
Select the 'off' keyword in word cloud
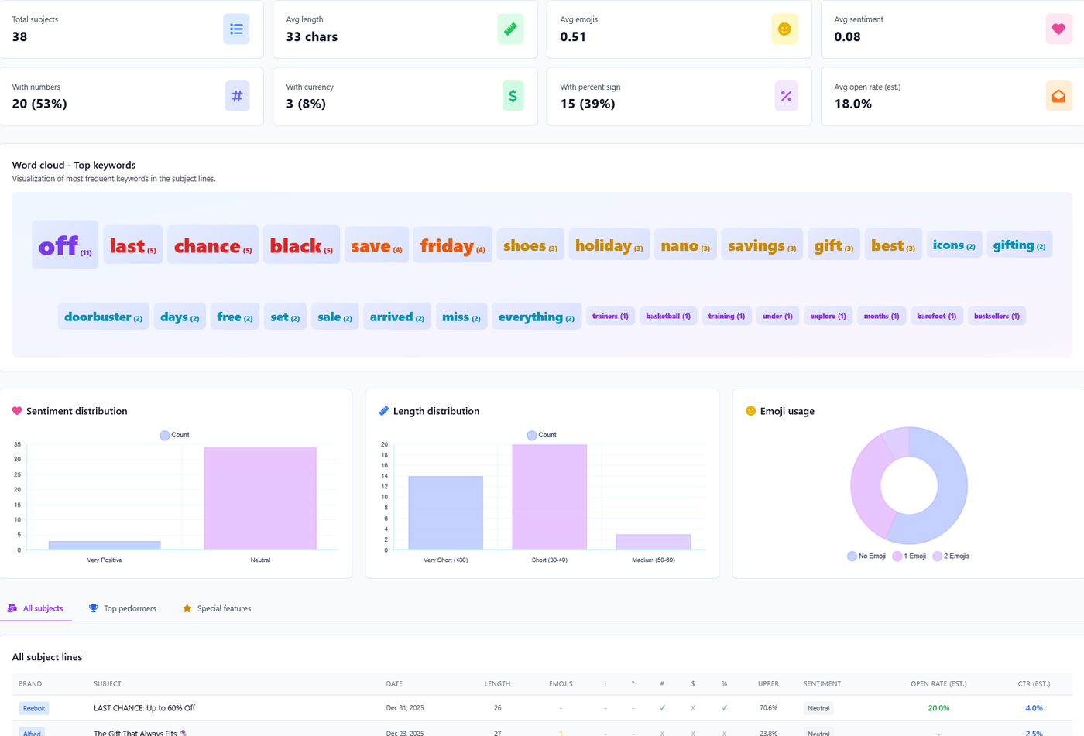tap(65, 245)
